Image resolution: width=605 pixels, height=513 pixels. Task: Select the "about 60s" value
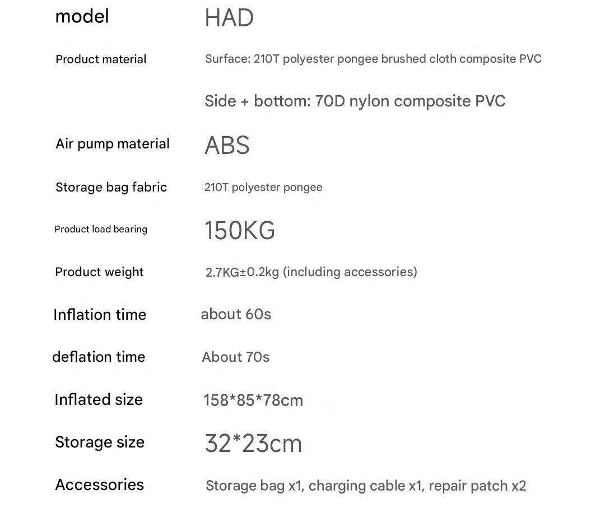(236, 314)
